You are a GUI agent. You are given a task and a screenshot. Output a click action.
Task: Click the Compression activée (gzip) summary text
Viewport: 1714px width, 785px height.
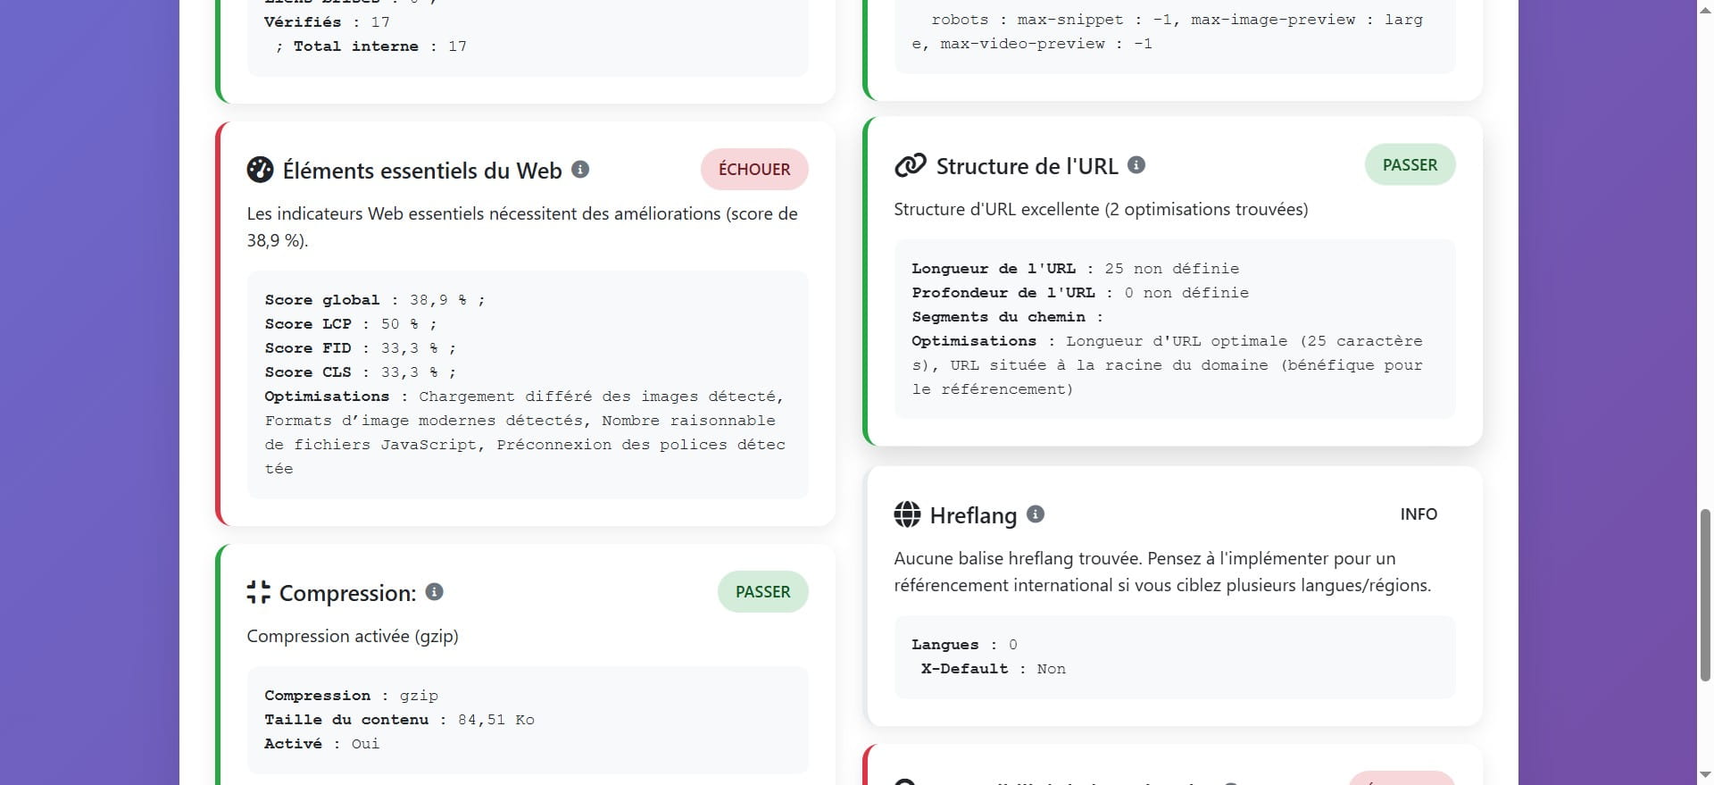[x=353, y=636]
